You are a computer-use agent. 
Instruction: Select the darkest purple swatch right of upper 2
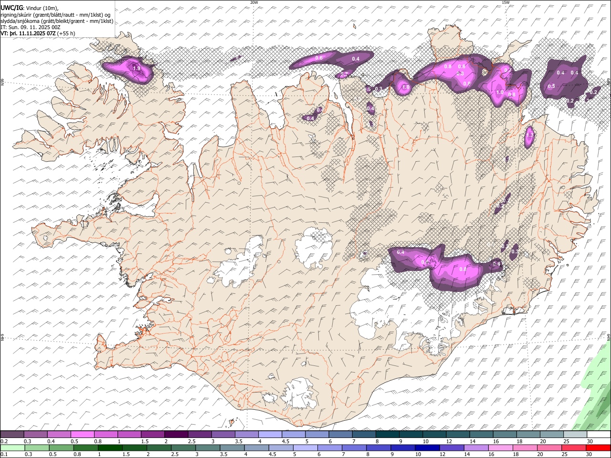176,434
